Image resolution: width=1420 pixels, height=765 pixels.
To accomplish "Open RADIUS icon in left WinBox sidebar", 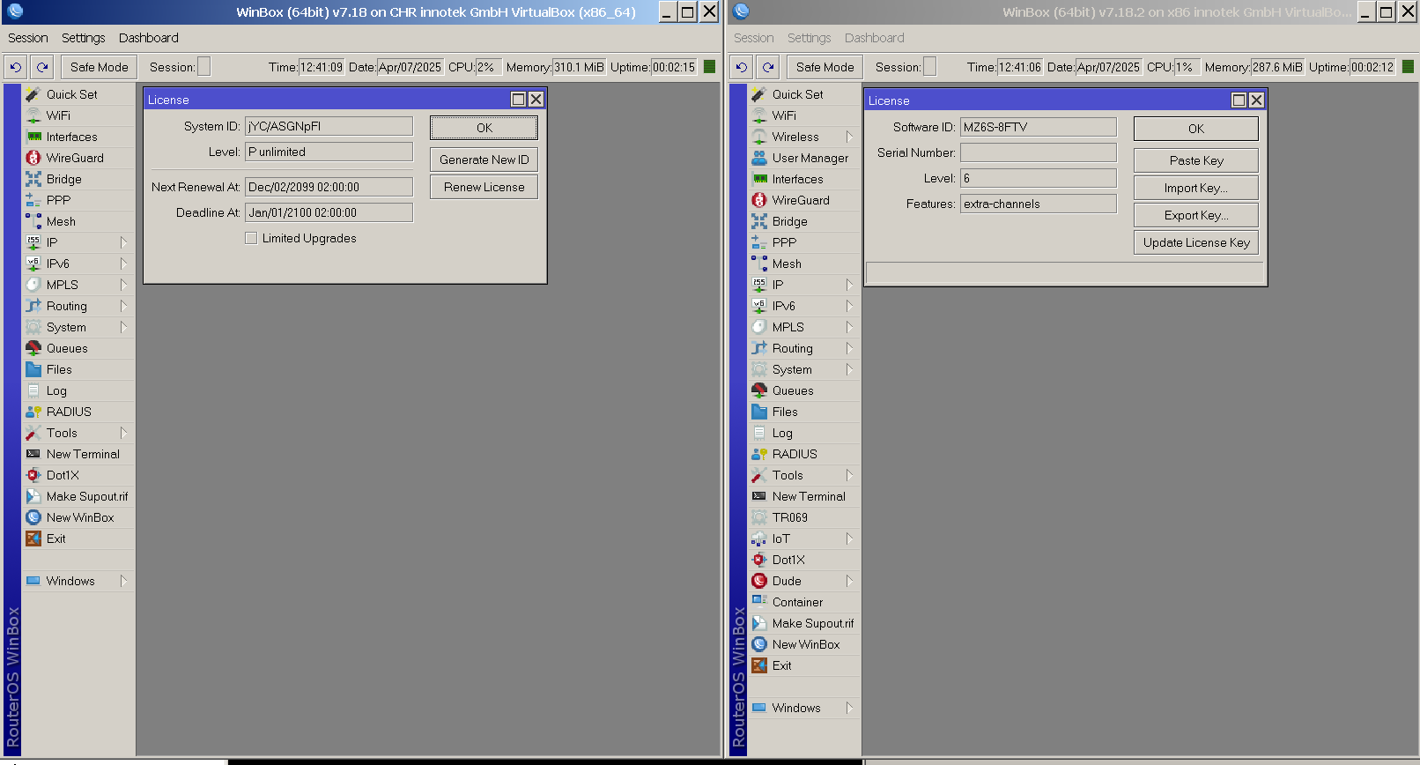I will [33, 412].
